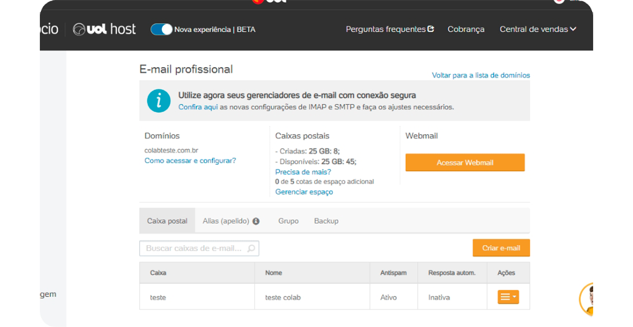633x327 pixels.
Task: Click the Resposta autom. column header
Action: click(x=452, y=273)
